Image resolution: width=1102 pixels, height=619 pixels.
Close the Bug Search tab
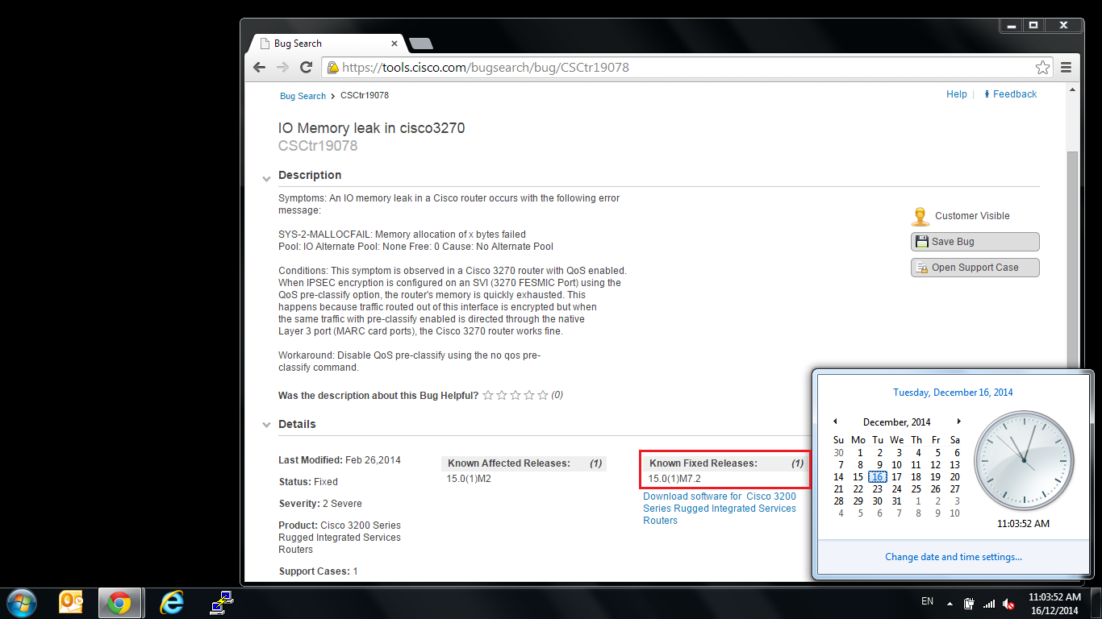[394, 44]
